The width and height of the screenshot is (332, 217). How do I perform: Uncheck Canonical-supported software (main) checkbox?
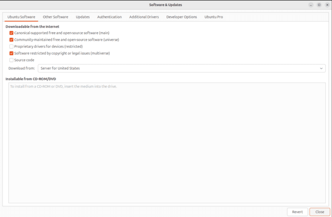(x=11, y=33)
